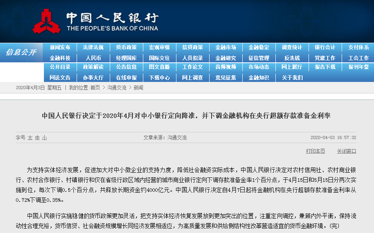Click THE PEOPLE'S BANK OF CHINA text
Viewport: 374px width, 233px height.
coord(112,28)
